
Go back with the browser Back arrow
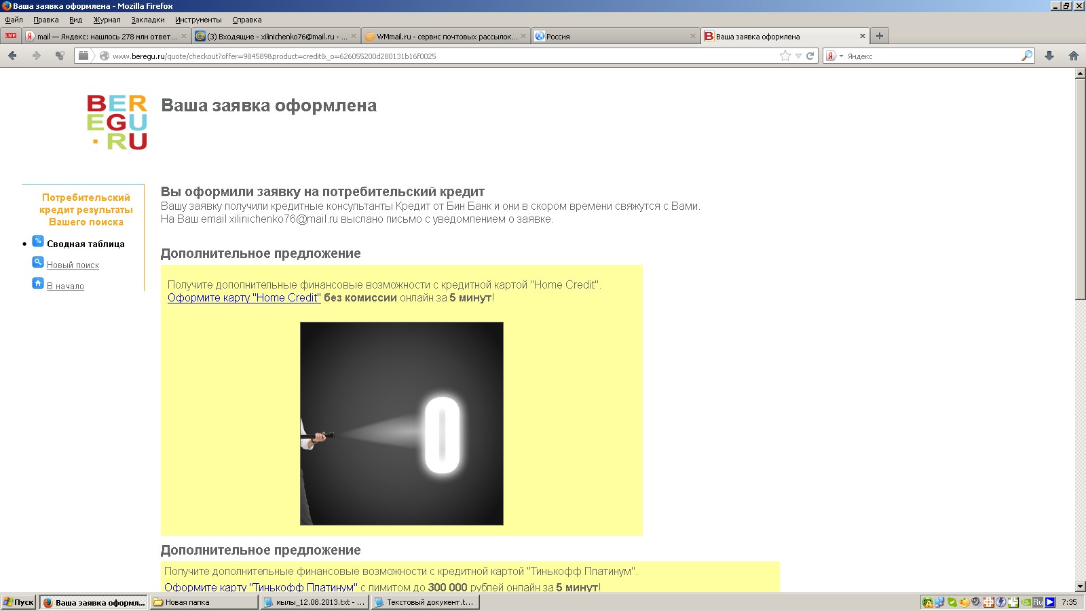click(x=12, y=56)
